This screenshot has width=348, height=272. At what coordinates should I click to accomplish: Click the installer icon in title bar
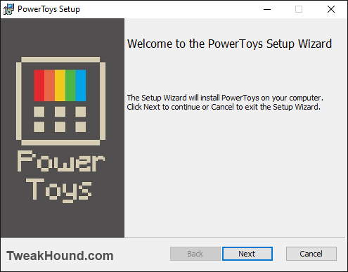point(8,9)
